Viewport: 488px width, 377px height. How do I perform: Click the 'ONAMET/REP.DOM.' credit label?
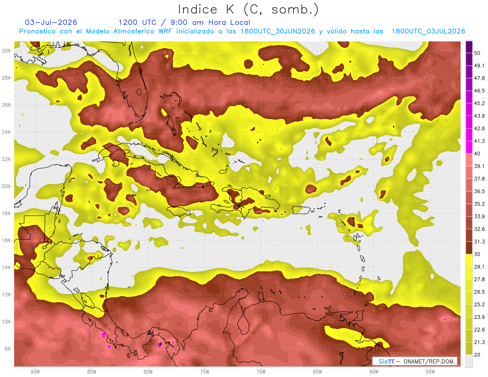click(x=429, y=361)
